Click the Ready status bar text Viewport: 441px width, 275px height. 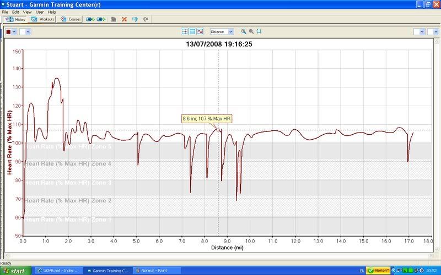click(x=6, y=263)
